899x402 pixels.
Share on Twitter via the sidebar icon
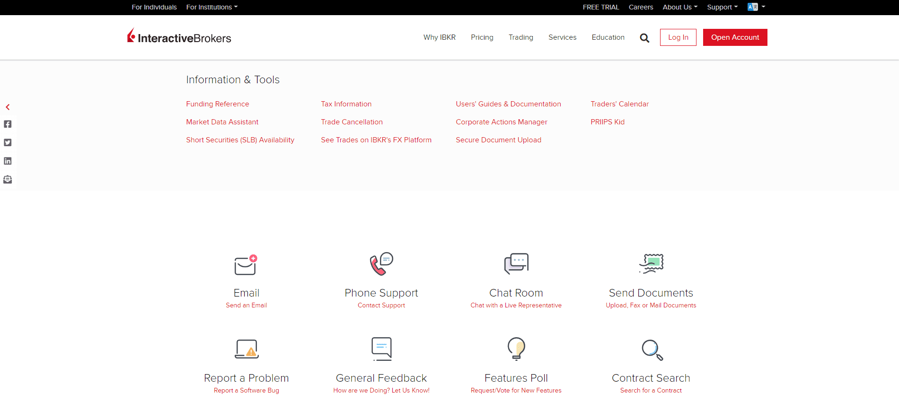point(8,143)
